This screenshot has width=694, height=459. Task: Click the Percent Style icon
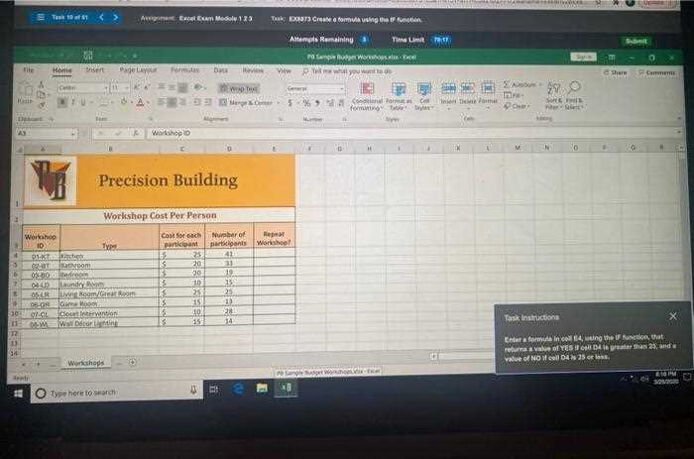306,103
